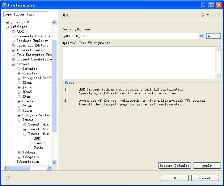224x186 pixels.
Task: Select the WebLogic tree label
Action: tap(30, 152)
